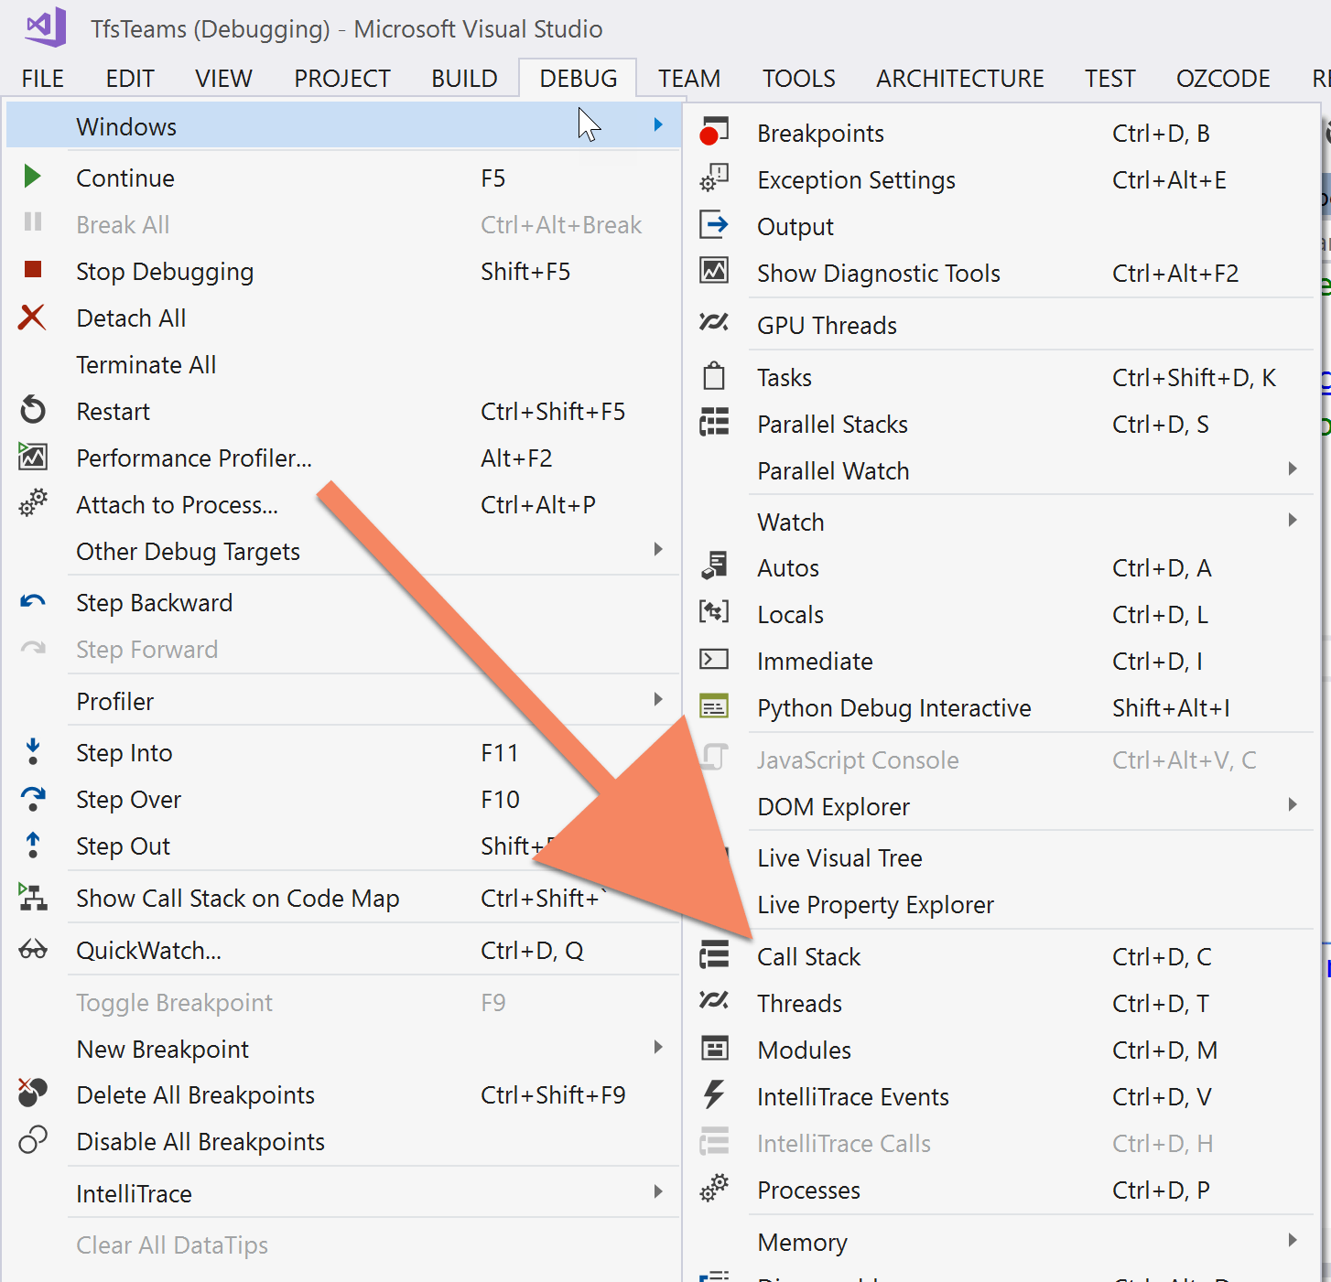Click the Ctrl+Alt+P shortcut text
The width and height of the screenshot is (1331, 1282).
(538, 505)
